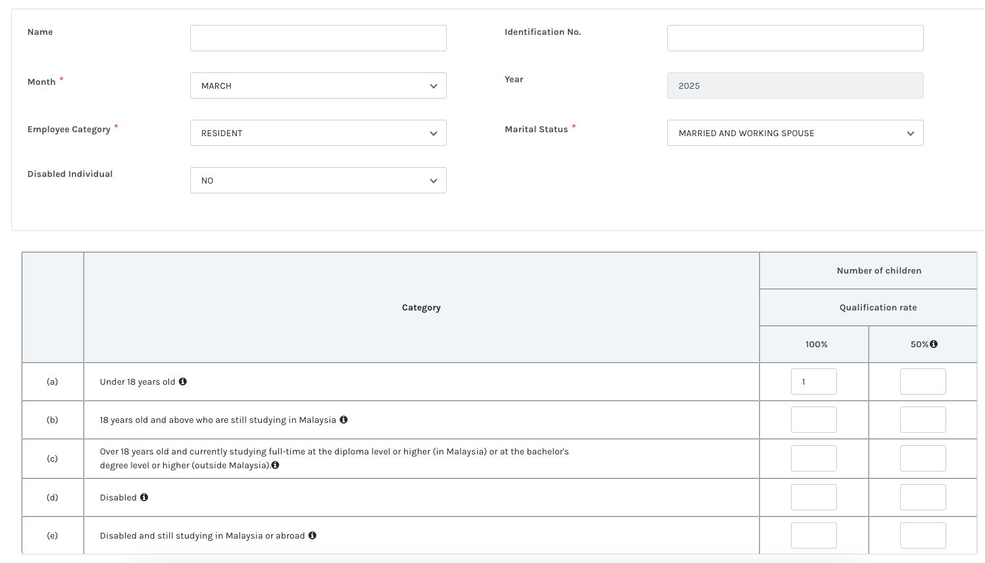The width and height of the screenshot is (985, 563).
Task: Show info for category (c) diploma level row
Action: coord(275,465)
